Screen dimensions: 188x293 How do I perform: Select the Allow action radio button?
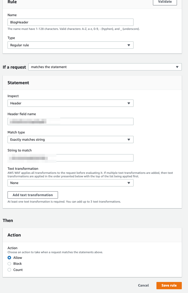[x=9, y=258]
